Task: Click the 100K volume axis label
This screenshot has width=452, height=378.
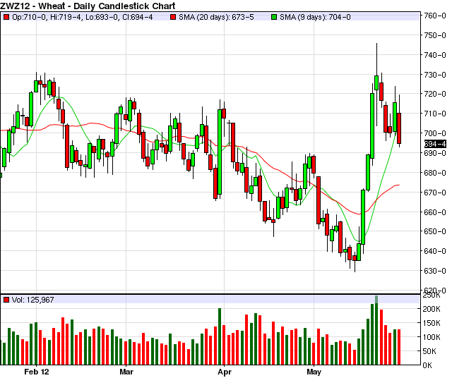Action: tap(432, 337)
